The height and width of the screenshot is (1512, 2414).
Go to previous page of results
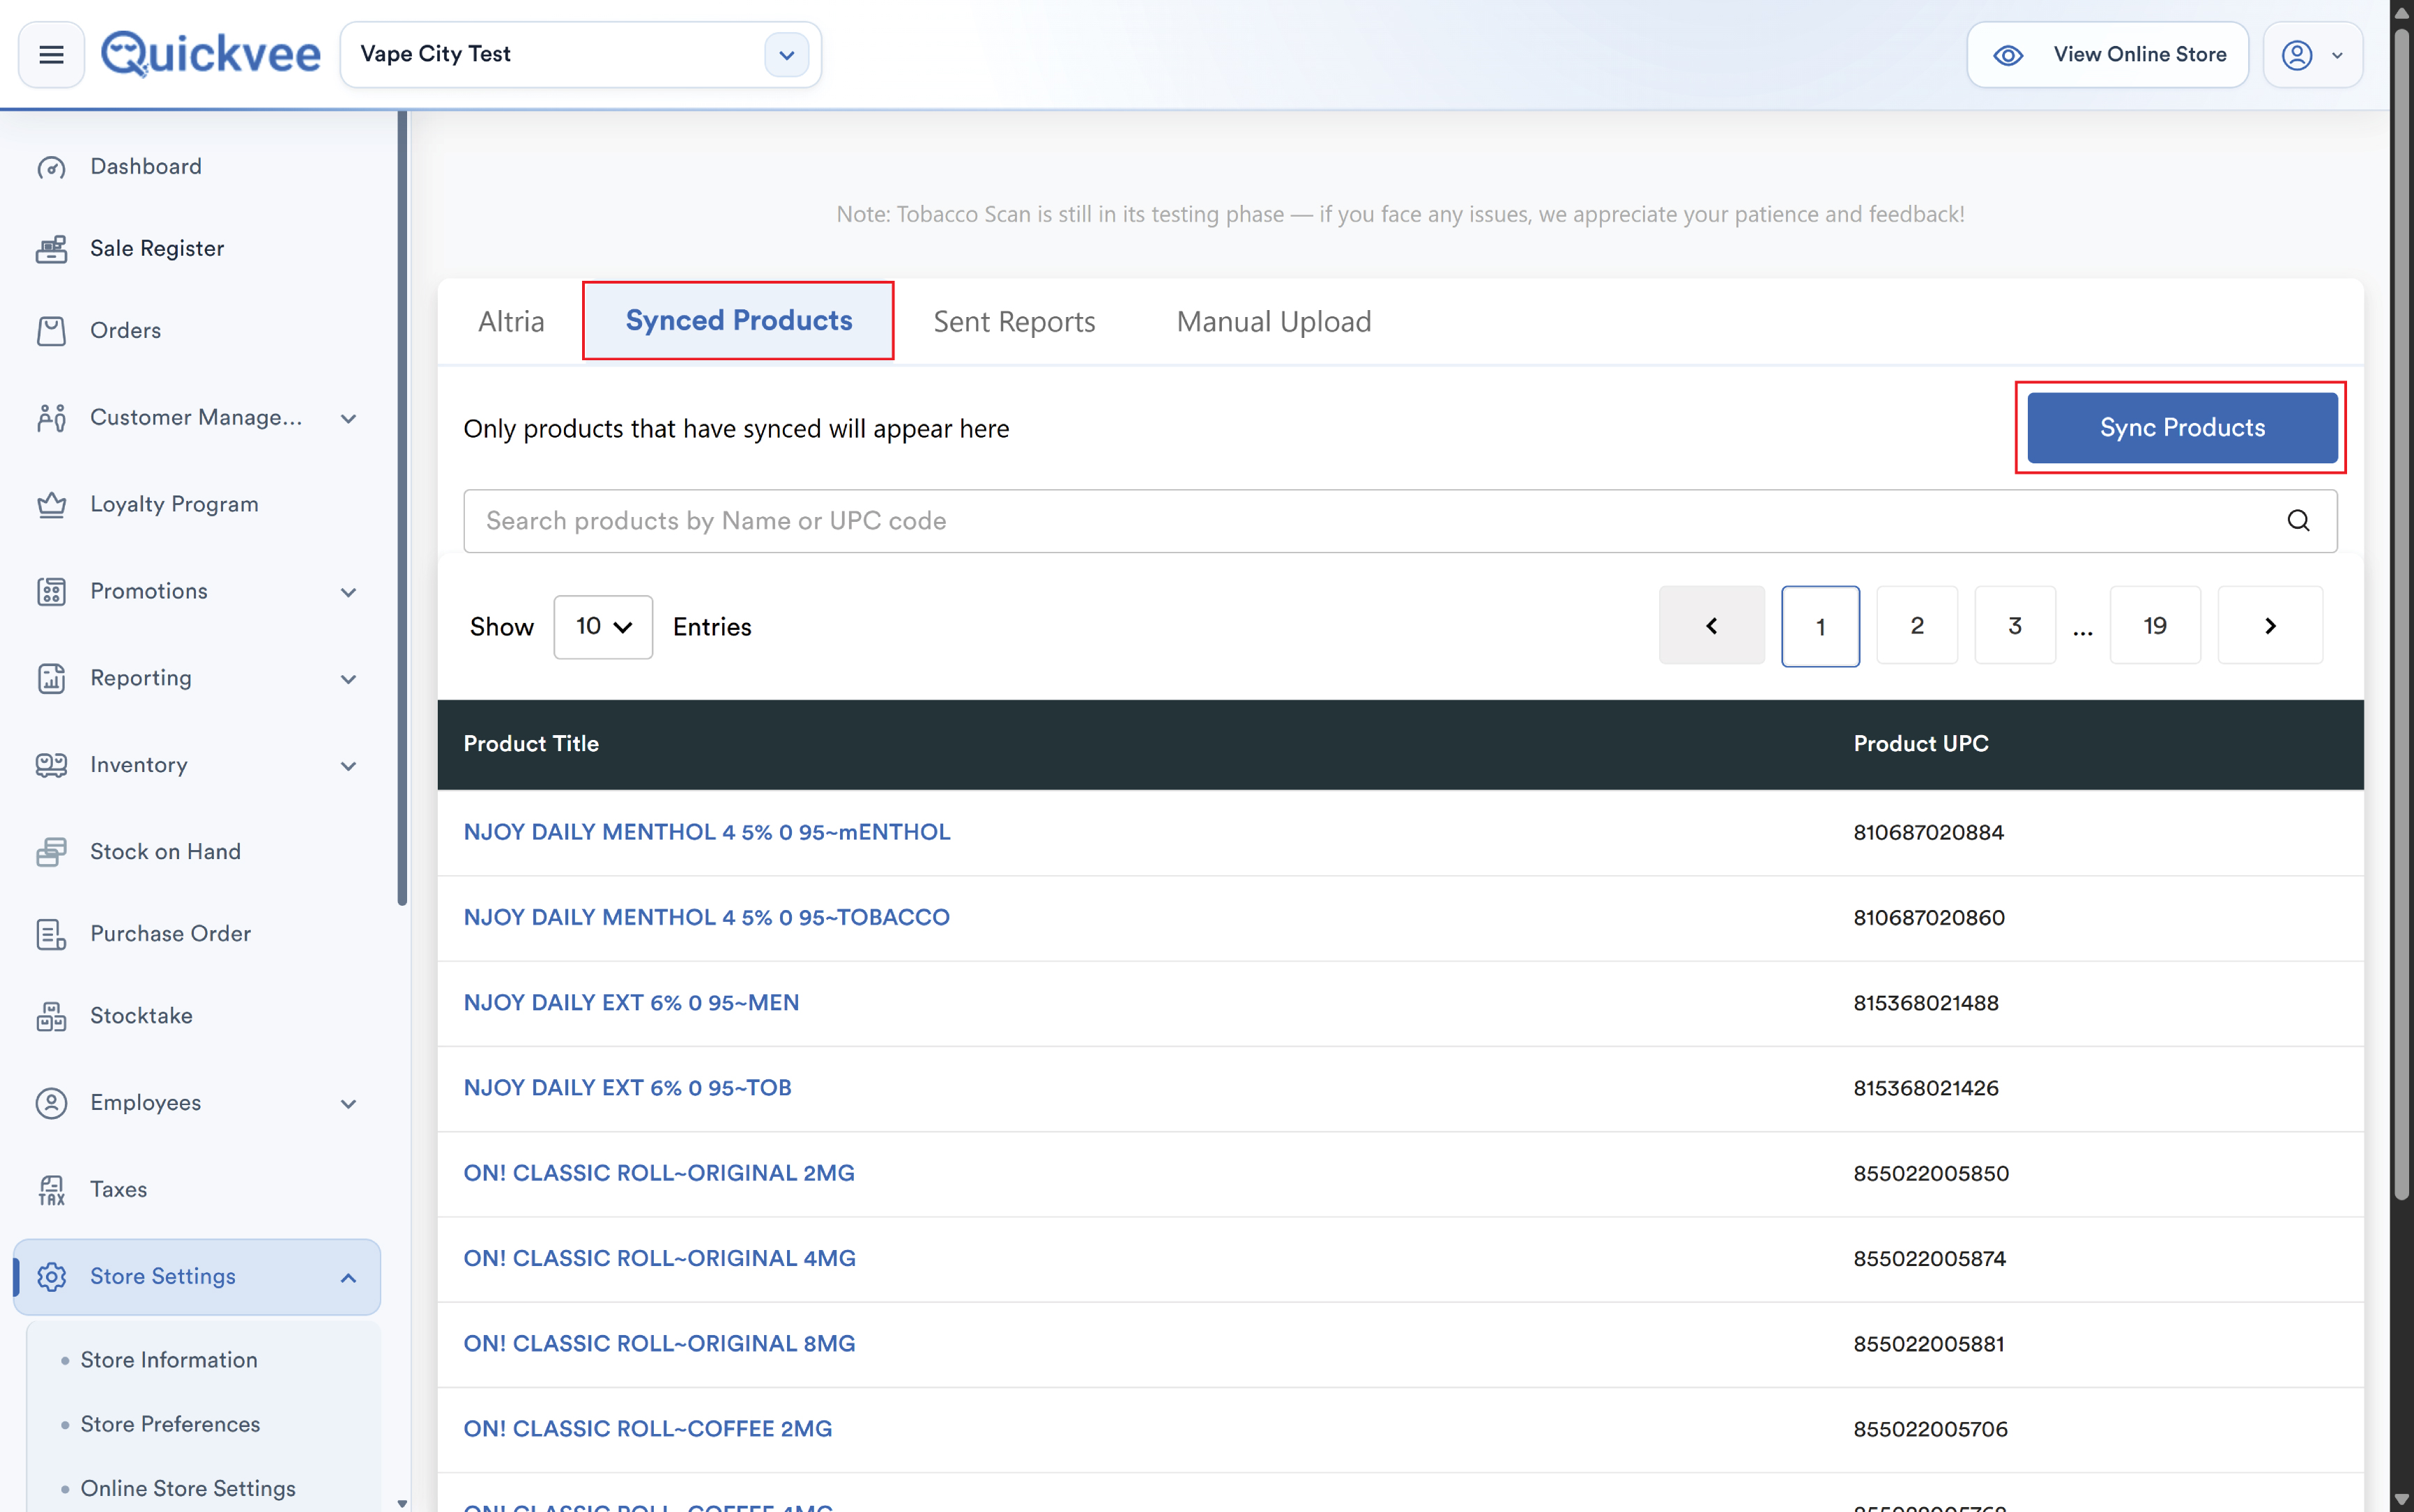(1712, 626)
